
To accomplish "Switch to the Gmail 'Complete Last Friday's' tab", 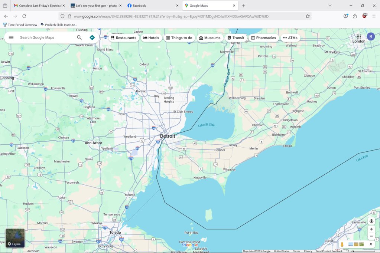I will pyautogui.click(x=39, y=6).
